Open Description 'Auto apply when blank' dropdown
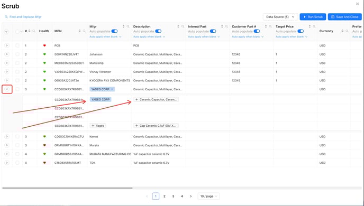Image resolution: width=364 pixels, height=206 pixels. pos(149,36)
